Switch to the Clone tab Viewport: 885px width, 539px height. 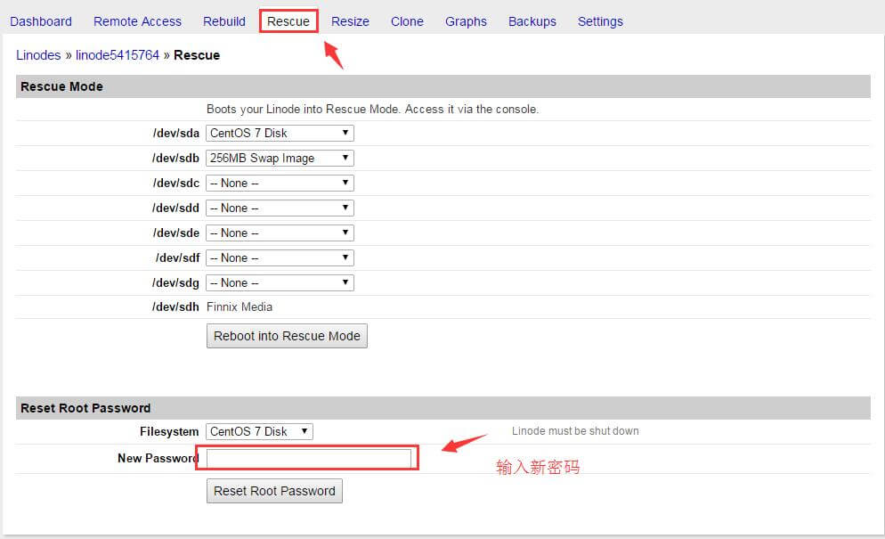pyautogui.click(x=407, y=21)
